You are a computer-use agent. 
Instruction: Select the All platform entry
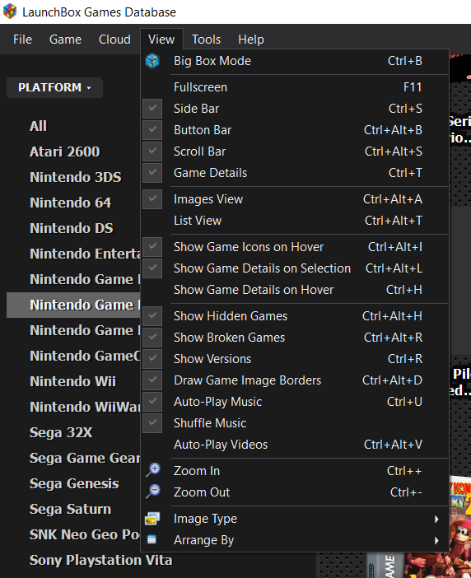[x=39, y=126]
